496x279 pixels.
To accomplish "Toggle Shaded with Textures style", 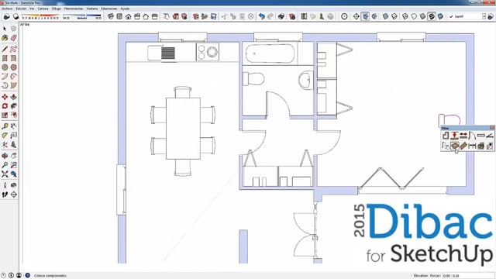I will [x=432, y=16].
